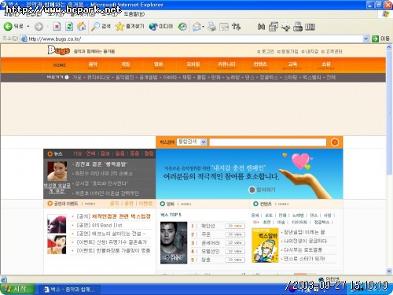
Task: Open the Mail icon dropdown arrow
Action: tap(204, 27)
